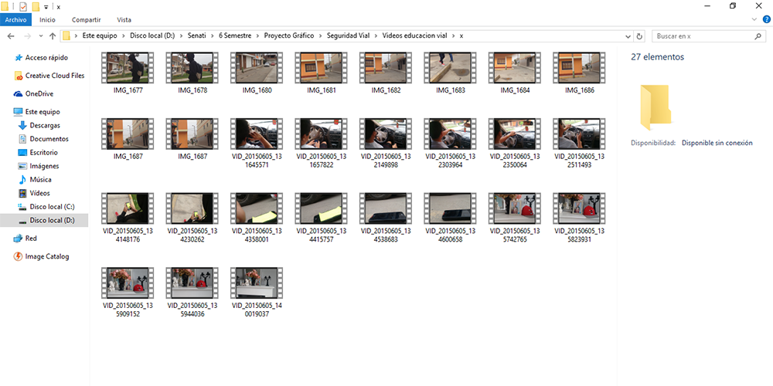Screen dimensions: 773x386
Task: Click the file name 'VID_20150605_135909152'
Action: pos(128,310)
